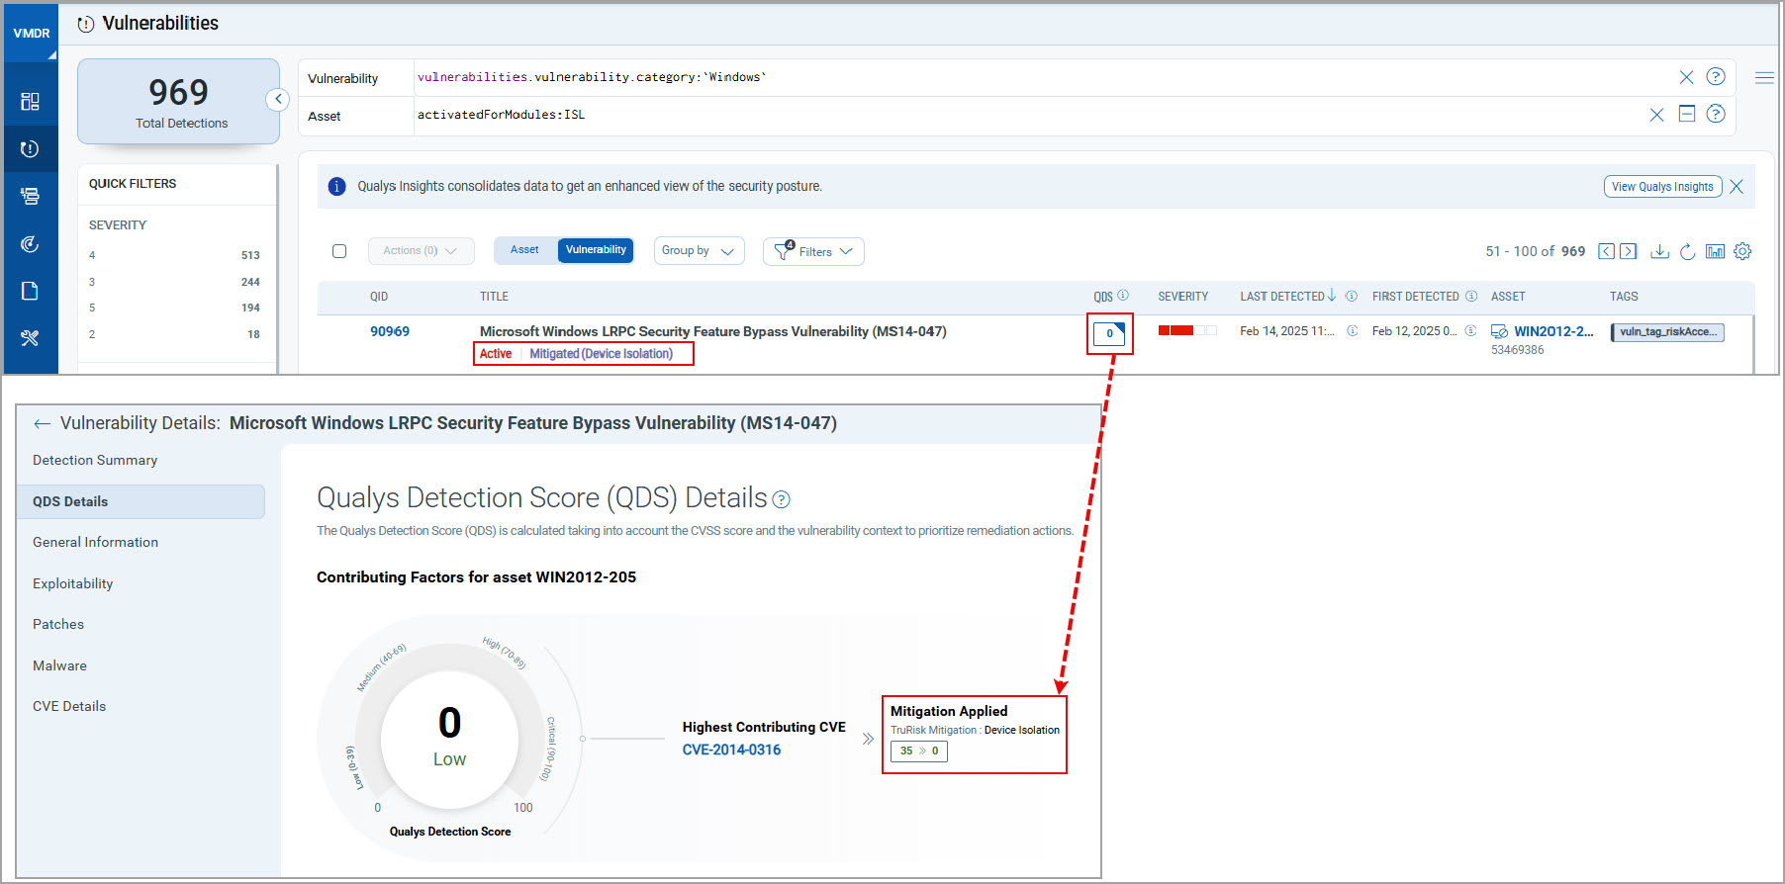Screen dimensions: 1785x884
Task: Show info for First Detected column
Action: (x=1471, y=296)
